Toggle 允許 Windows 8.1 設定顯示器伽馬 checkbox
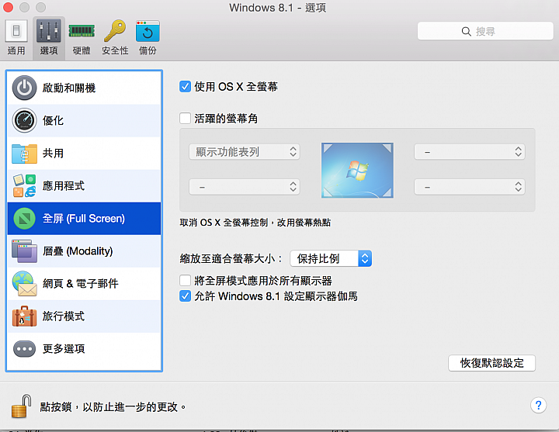Viewport: 559px width, 432px height. (185, 296)
